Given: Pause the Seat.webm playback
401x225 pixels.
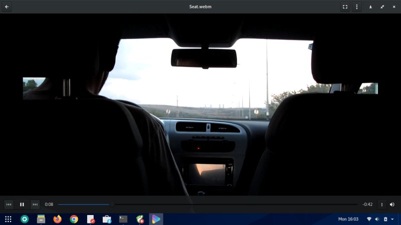Looking at the screenshot, I should tap(22, 204).
